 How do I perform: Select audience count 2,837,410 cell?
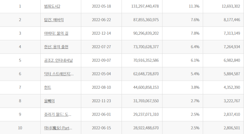pos(223,114)
